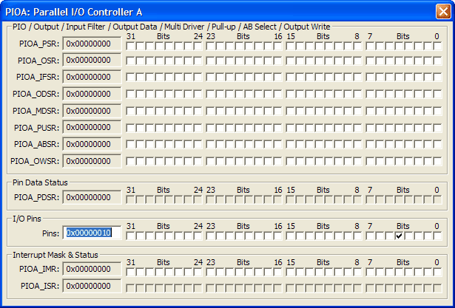
Task: Click the 'PIOA_PSR:' label
Action: click(39, 44)
